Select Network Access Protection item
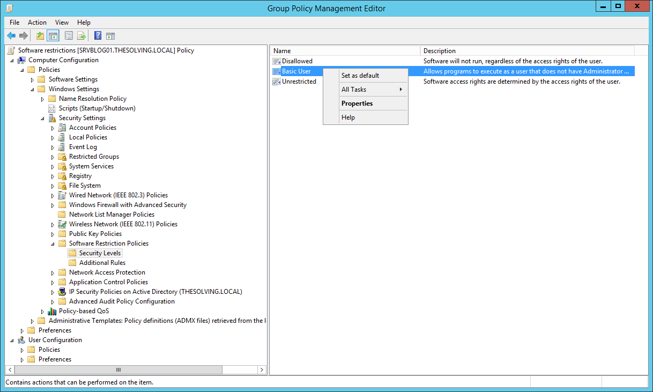The height and width of the screenshot is (392, 653). [x=107, y=272]
